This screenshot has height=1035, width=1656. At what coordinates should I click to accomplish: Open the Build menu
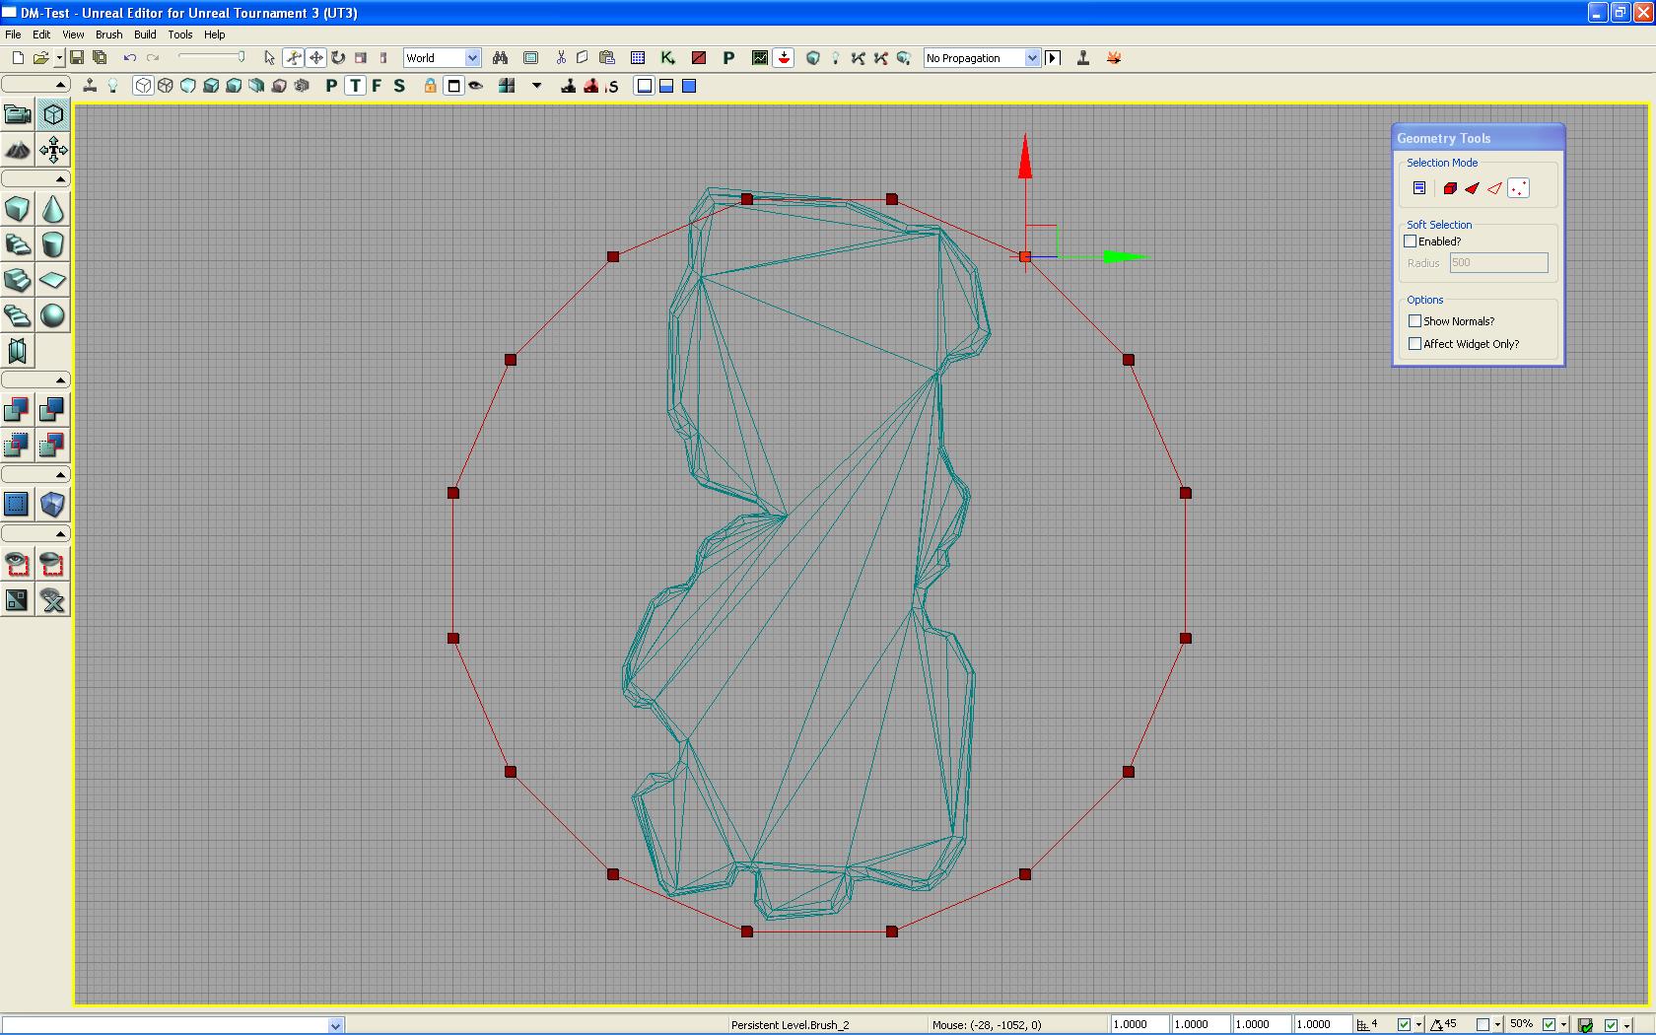(145, 34)
